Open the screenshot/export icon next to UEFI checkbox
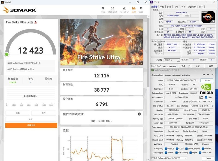 (x=201, y=97)
